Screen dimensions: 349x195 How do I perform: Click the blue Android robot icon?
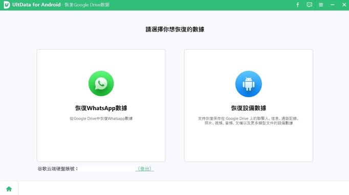248,84
